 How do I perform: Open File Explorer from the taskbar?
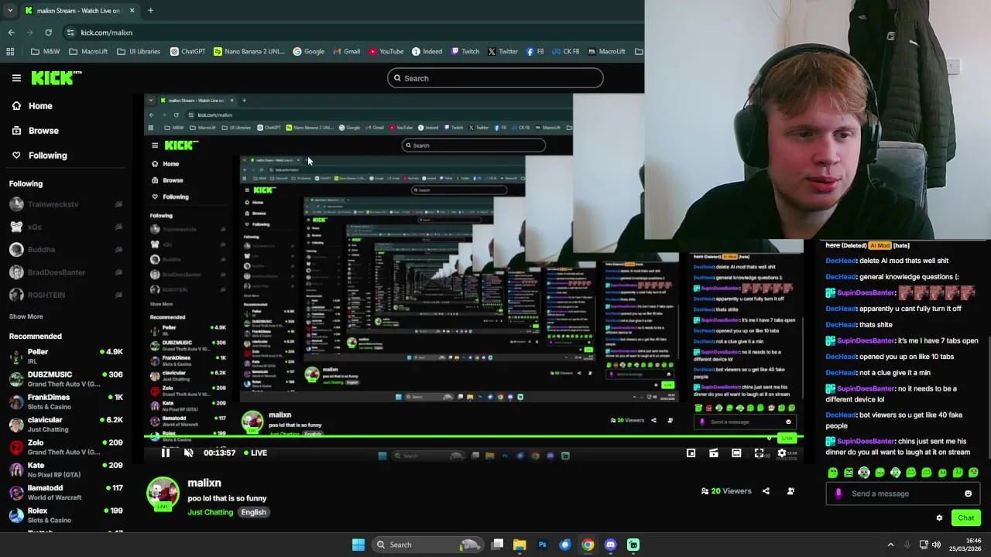pyautogui.click(x=520, y=545)
